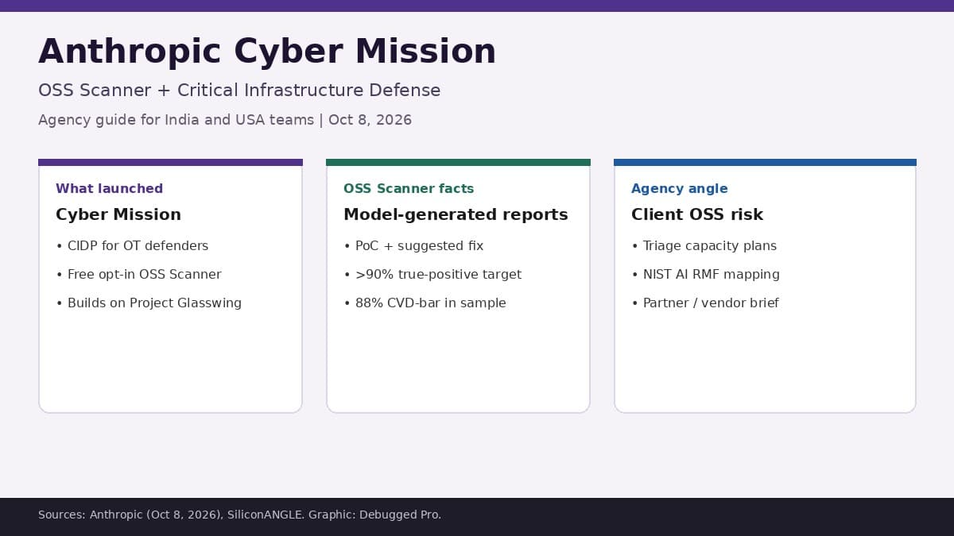Select the 'Client OSS risk' heading
954x536 pixels.
pos(697,214)
